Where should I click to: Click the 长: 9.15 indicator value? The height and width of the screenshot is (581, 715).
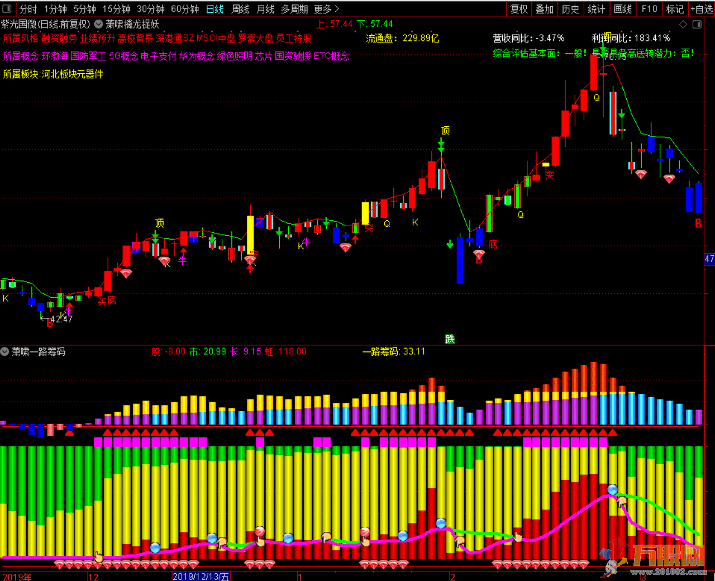pos(245,351)
